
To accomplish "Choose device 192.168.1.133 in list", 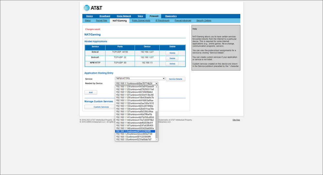I will coord(135,106).
